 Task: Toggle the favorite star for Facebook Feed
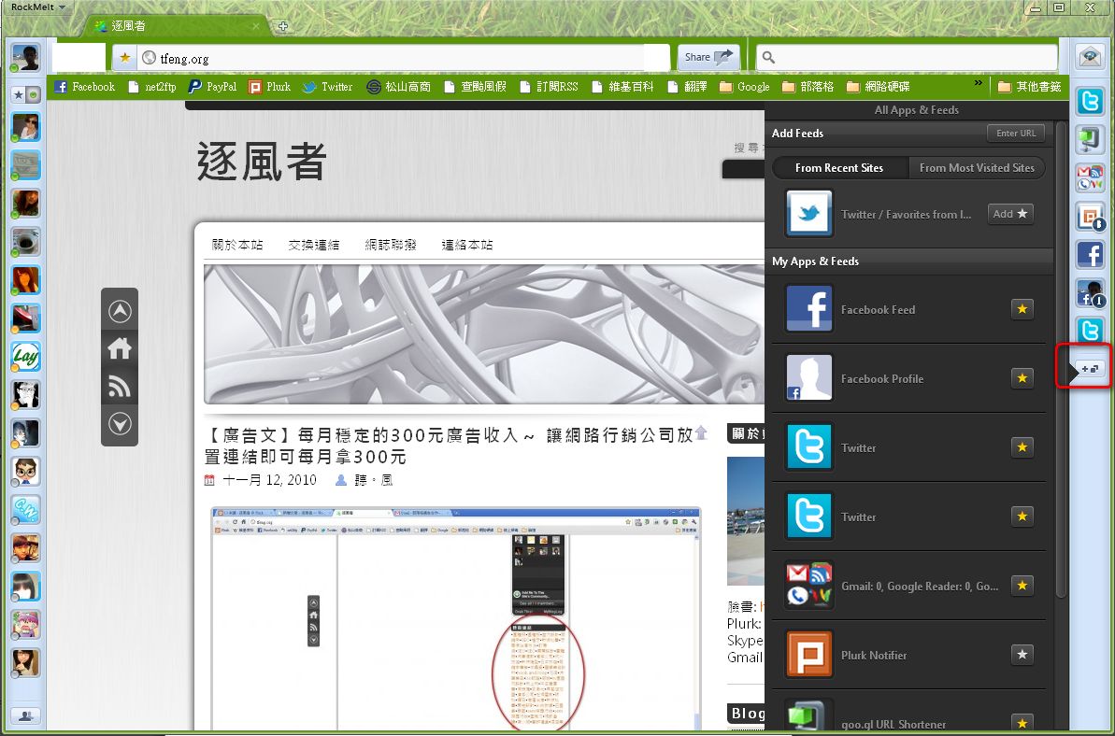tap(1022, 308)
